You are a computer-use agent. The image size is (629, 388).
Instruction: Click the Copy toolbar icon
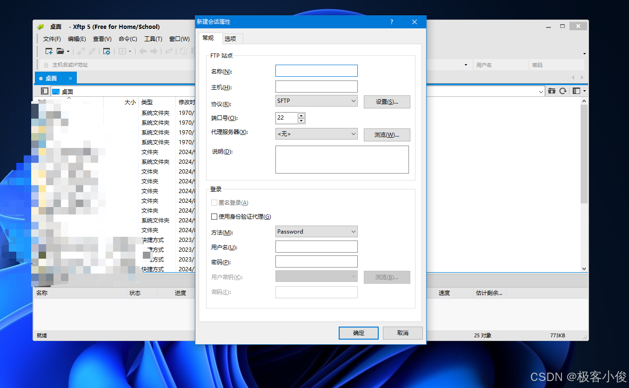[x=183, y=51]
